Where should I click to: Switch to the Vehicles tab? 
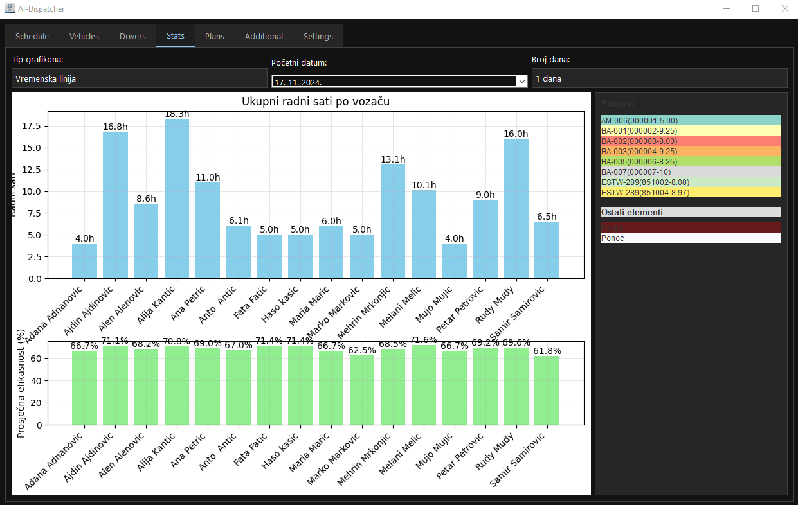(x=84, y=36)
